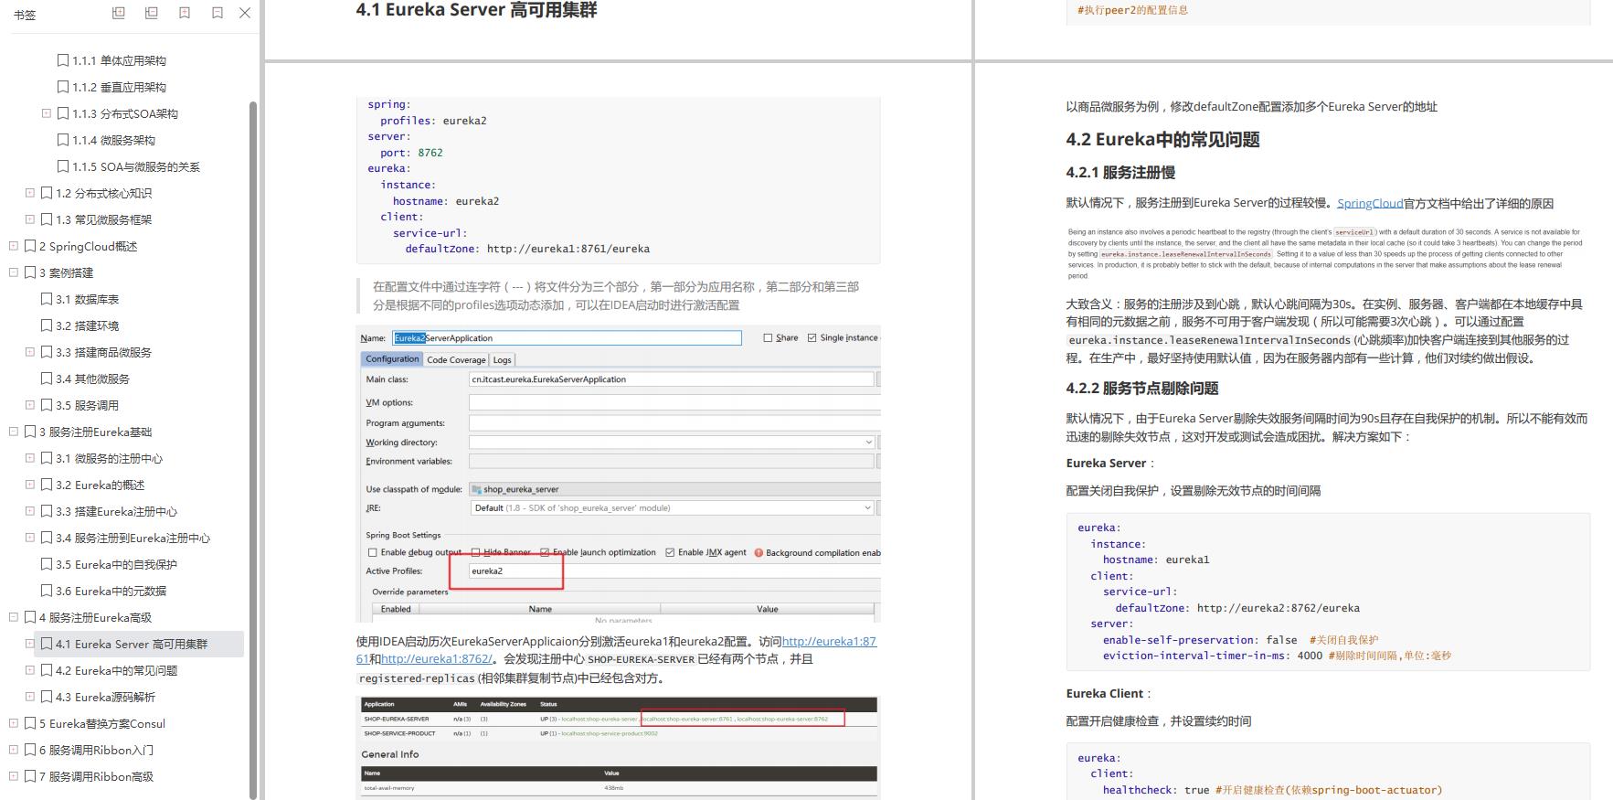Screen dimensions: 1613x800
Task: Click the bookmark icon beside 3.4 其他微服务
Action: 47,379
